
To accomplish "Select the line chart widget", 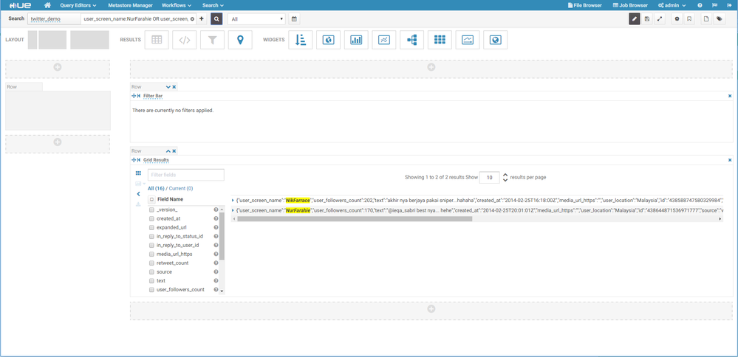I will (383, 40).
